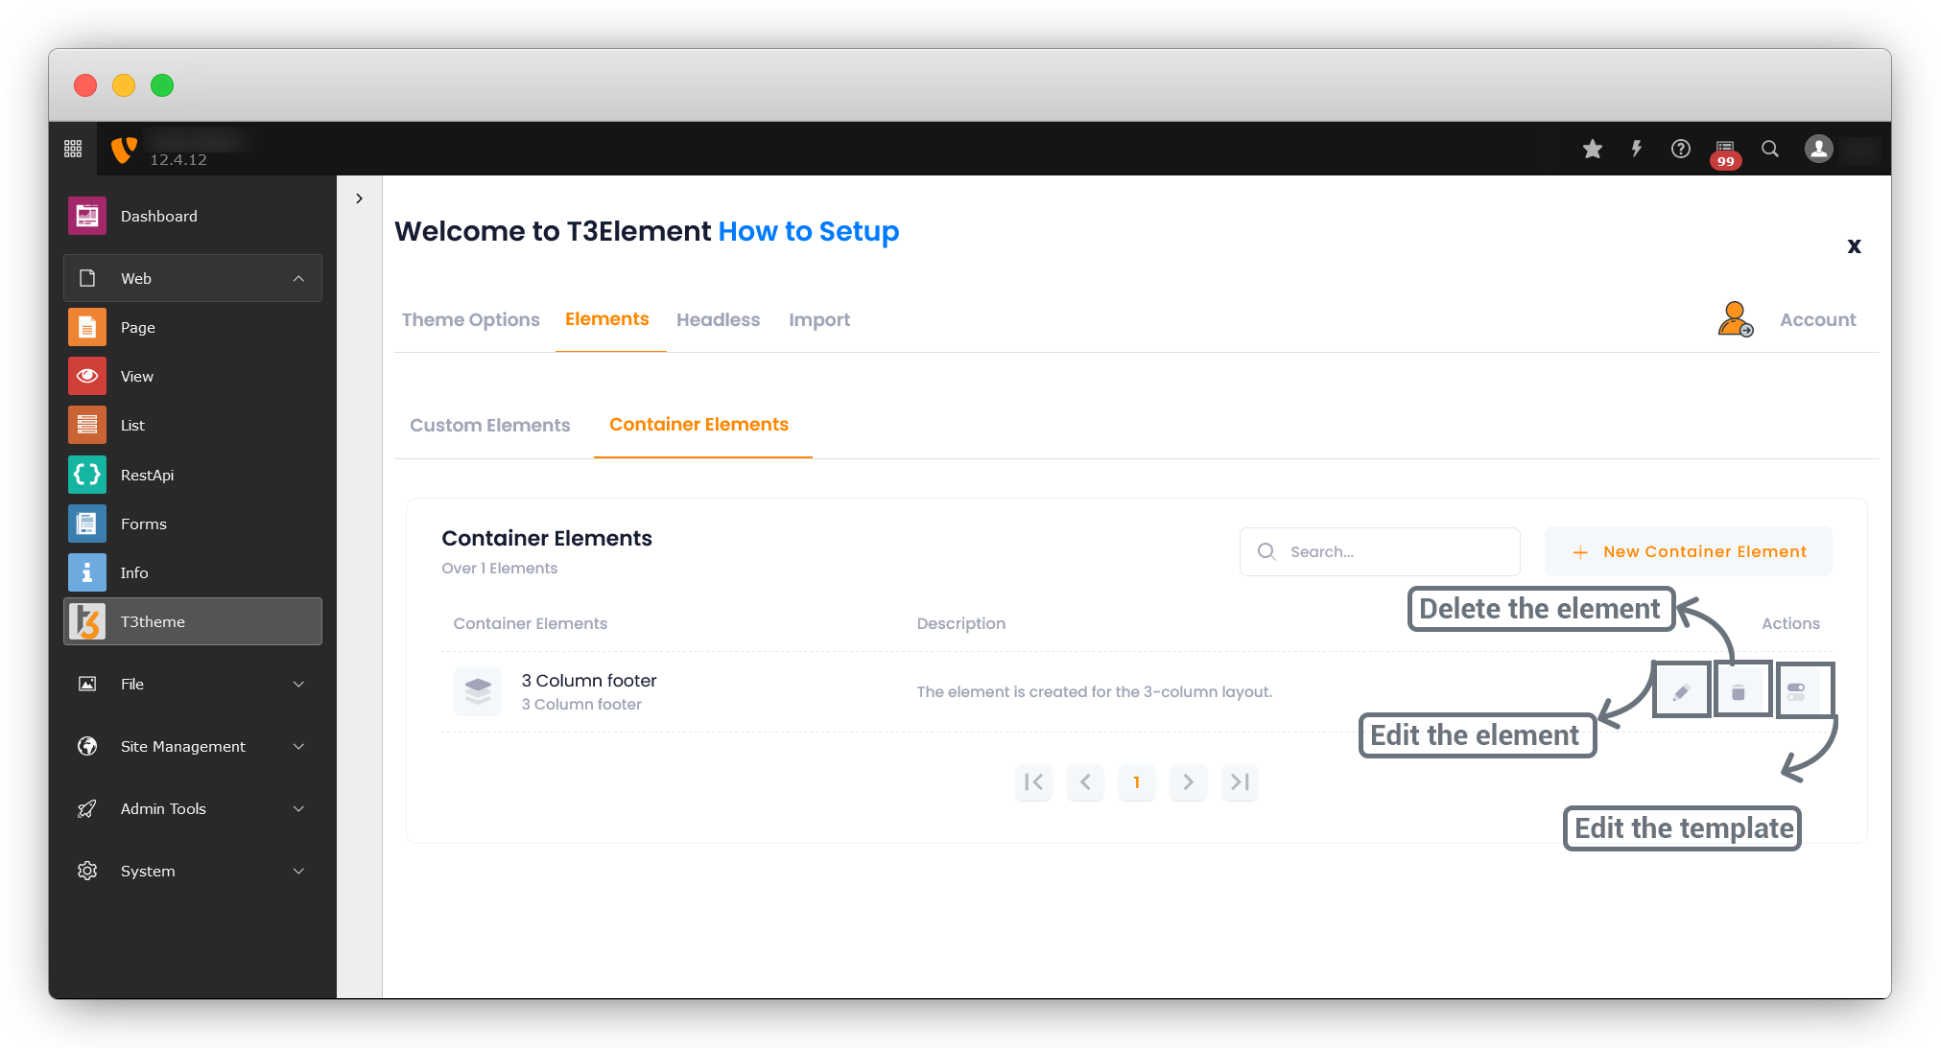Click the Search elements input field
The height and width of the screenshot is (1048, 1940).
pyautogui.click(x=1380, y=552)
